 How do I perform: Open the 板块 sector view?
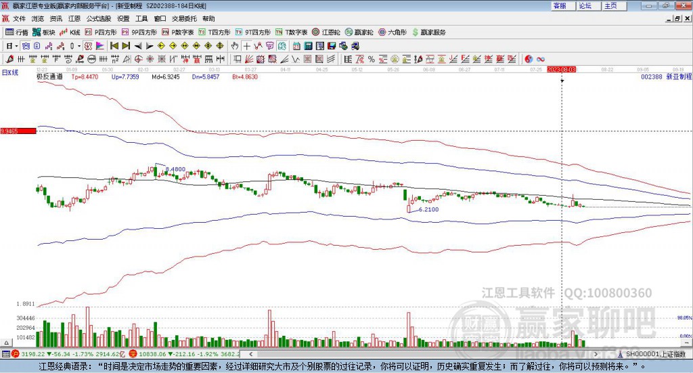[x=44, y=32]
